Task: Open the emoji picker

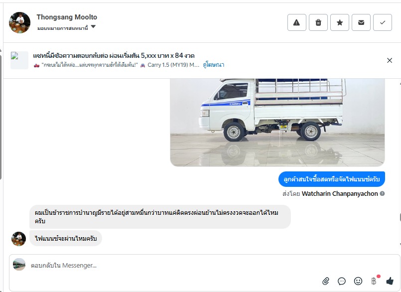Action: (x=358, y=281)
